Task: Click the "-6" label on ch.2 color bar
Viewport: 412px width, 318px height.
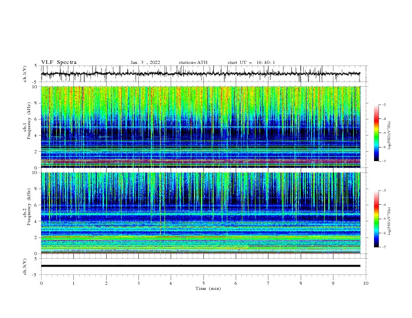Action: pos(384,233)
